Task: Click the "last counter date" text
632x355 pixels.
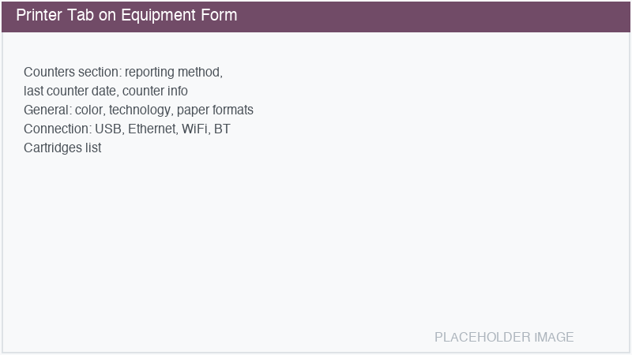Action: click(x=71, y=91)
